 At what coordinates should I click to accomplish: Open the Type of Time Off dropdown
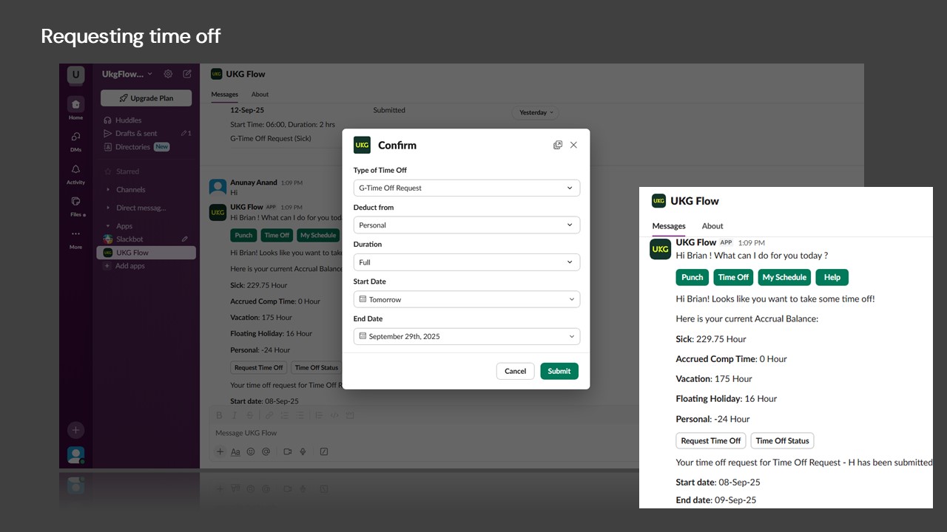click(x=466, y=188)
